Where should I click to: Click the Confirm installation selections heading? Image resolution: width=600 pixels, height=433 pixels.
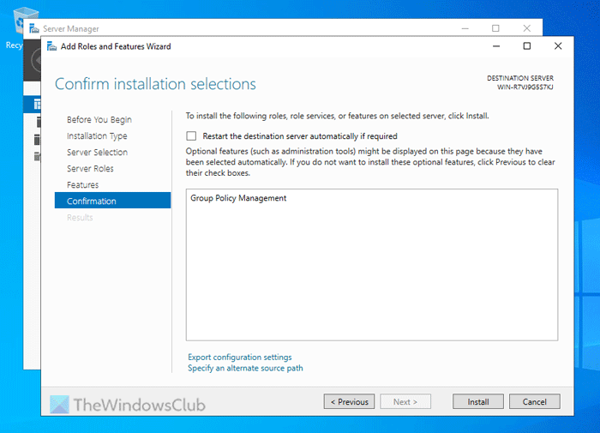click(x=155, y=84)
